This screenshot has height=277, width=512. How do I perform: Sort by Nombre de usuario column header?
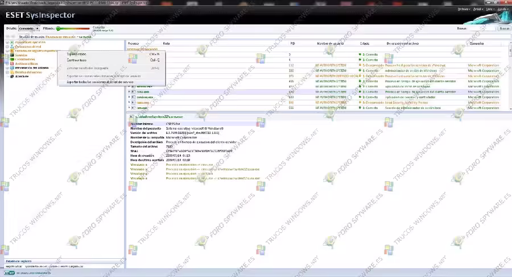coord(330,43)
